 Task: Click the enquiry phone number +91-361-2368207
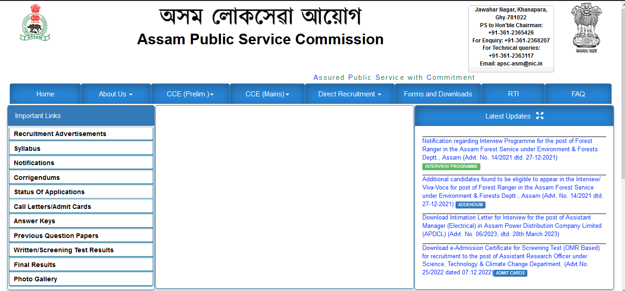(527, 41)
